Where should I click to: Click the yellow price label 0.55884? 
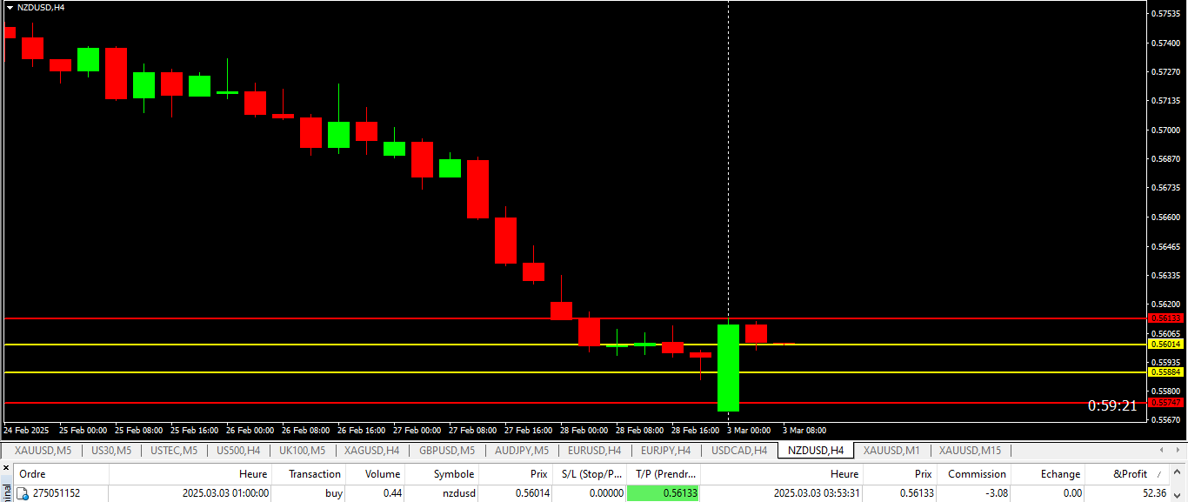pyautogui.click(x=1165, y=372)
